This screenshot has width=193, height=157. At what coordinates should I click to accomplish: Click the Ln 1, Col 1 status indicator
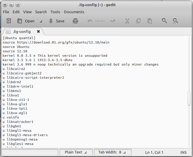(x=154, y=152)
